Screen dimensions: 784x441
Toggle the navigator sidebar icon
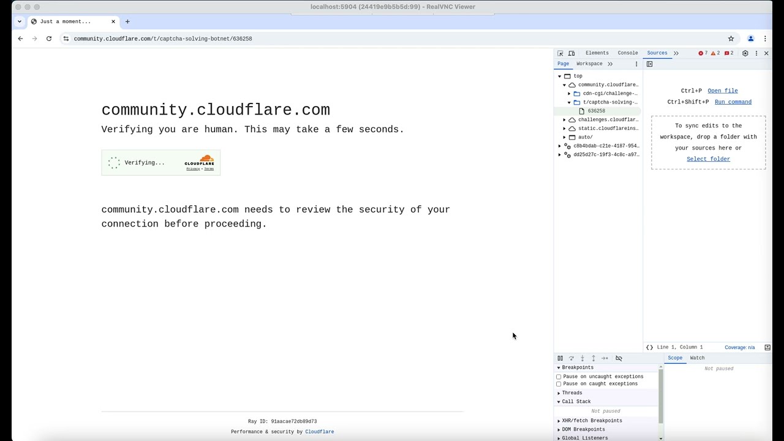pyautogui.click(x=650, y=64)
